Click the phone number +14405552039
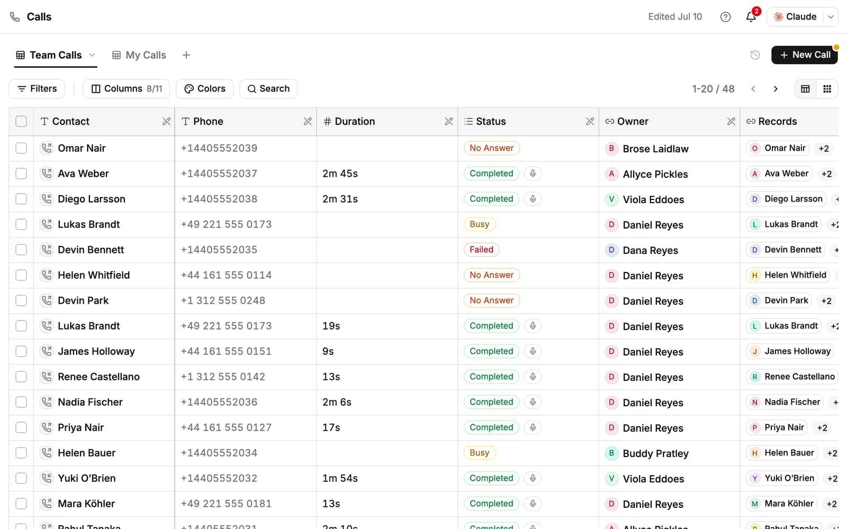Image resolution: width=847 pixels, height=529 pixels. [x=219, y=148]
